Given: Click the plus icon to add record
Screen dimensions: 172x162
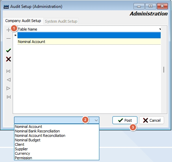Looking at the screenshot, I should point(9,30).
